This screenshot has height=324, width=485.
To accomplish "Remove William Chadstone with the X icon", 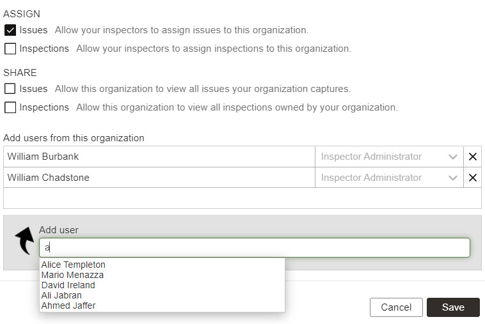I will [473, 178].
